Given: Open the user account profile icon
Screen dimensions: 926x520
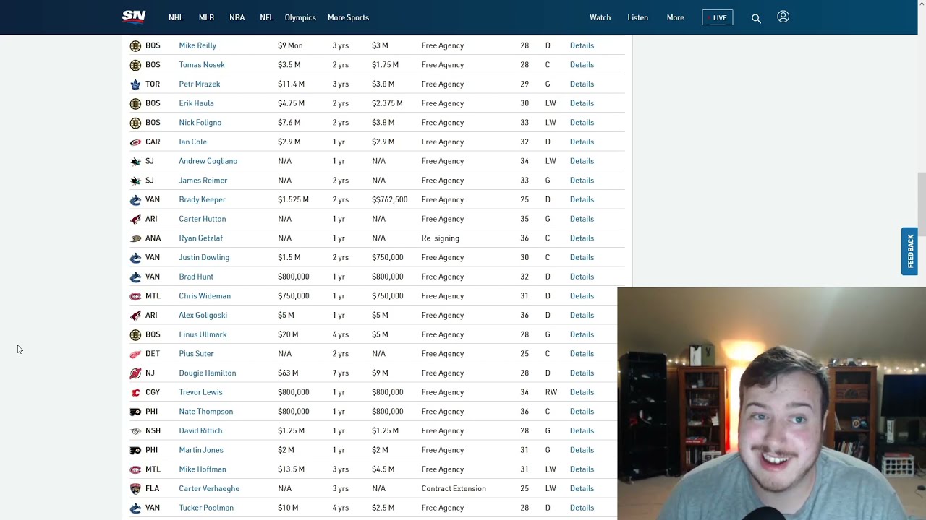Looking at the screenshot, I should tap(783, 17).
